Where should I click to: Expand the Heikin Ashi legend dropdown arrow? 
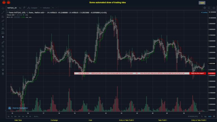(x=45, y=13)
